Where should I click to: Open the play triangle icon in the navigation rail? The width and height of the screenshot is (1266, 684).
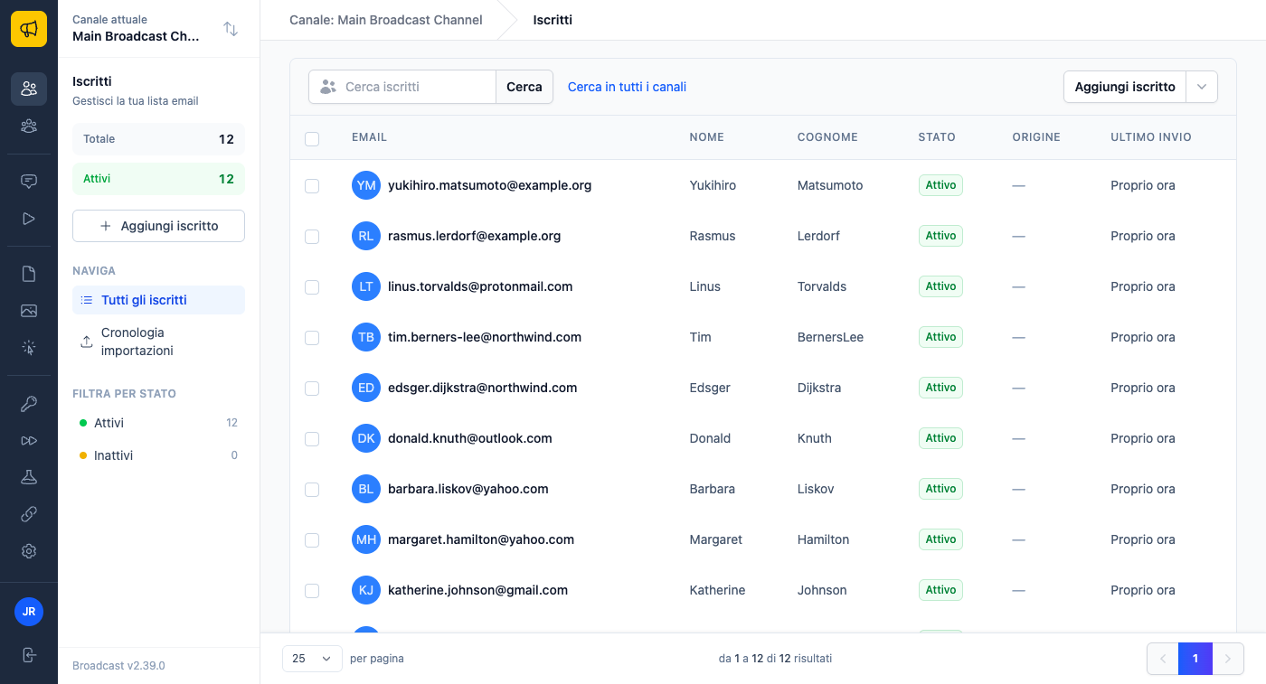tap(29, 219)
